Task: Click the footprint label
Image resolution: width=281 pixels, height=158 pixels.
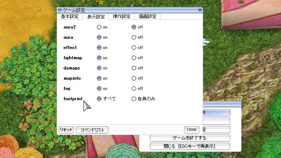Action: (x=73, y=99)
